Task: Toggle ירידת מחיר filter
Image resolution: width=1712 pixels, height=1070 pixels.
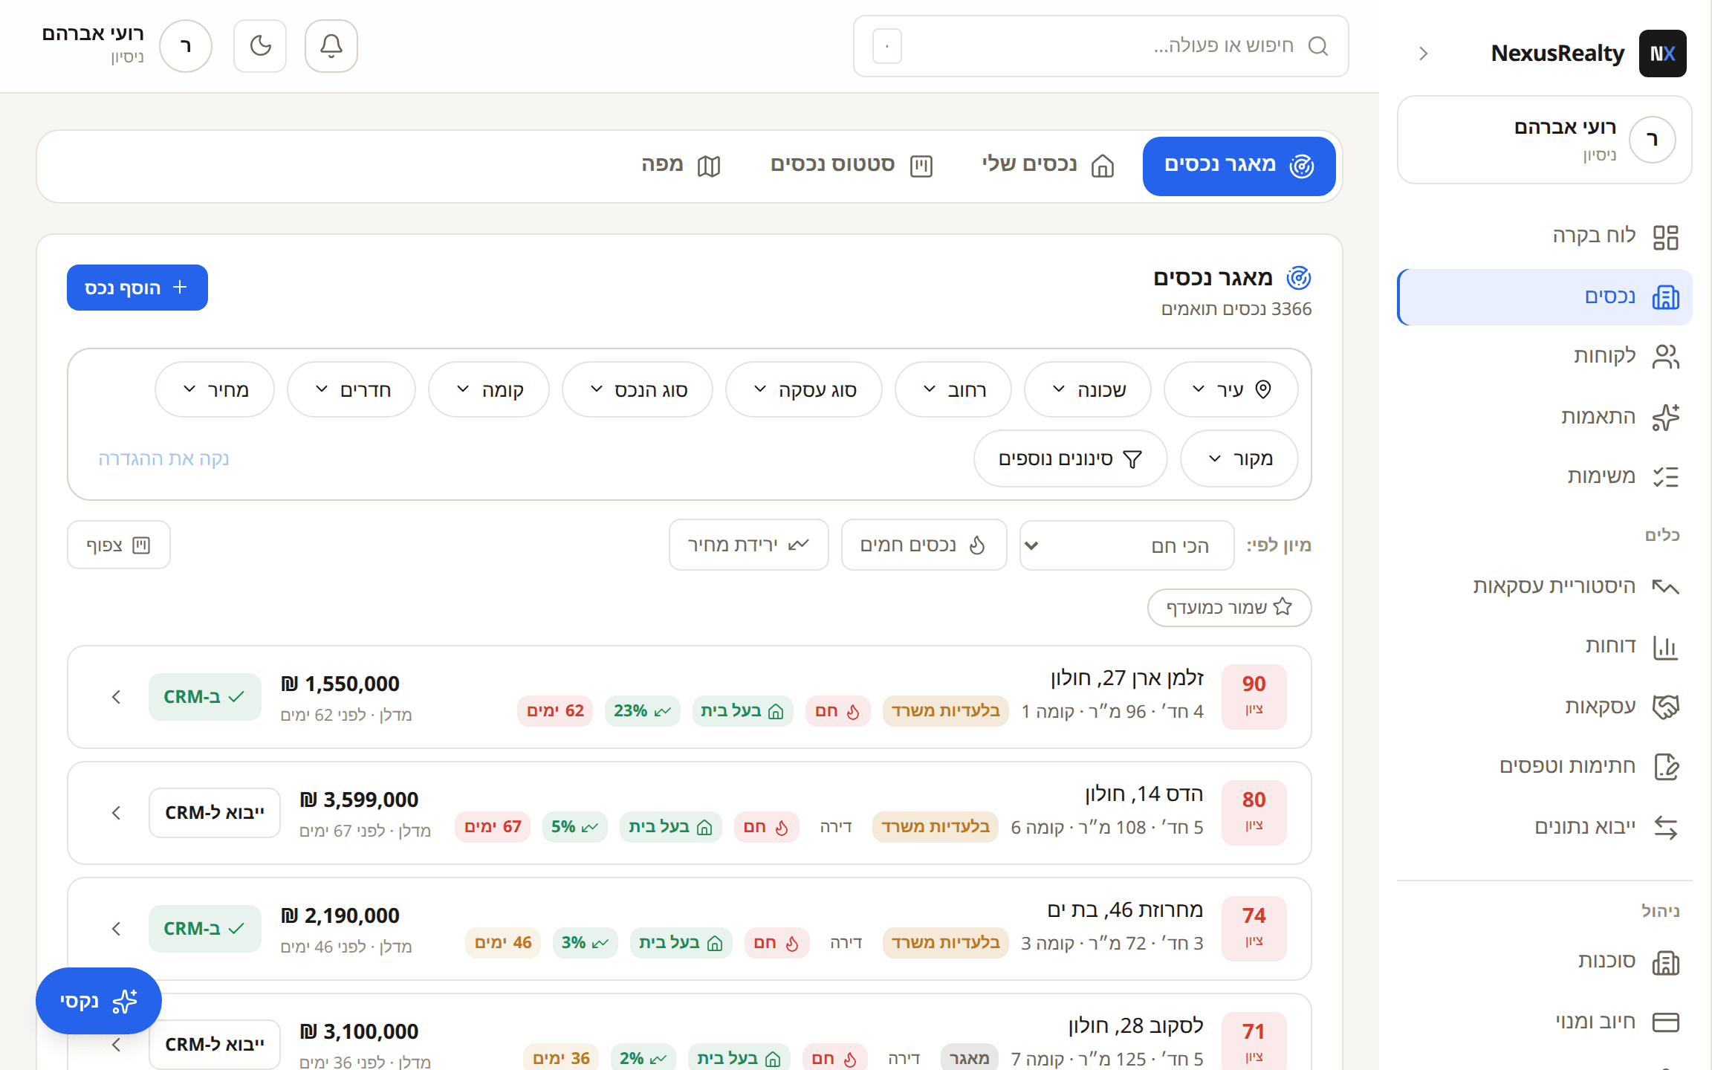Action: pos(749,545)
